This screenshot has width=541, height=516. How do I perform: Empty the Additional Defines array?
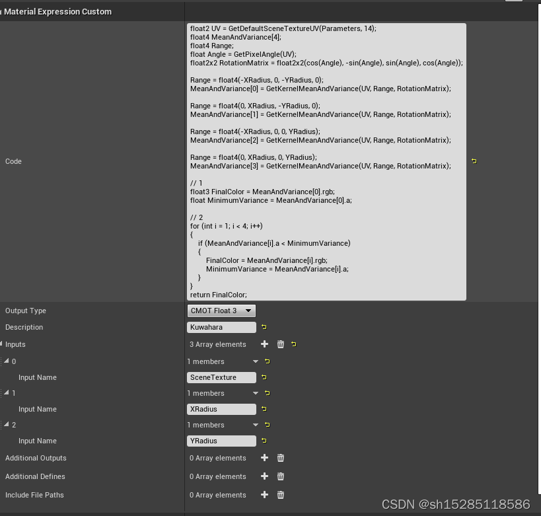click(281, 476)
